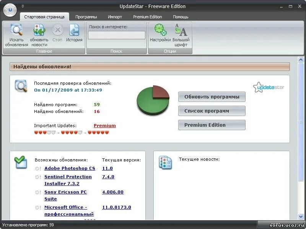Open the Помощь tab
Image resolution: width=306 pixels, height=229 pixels.
[x=181, y=17]
